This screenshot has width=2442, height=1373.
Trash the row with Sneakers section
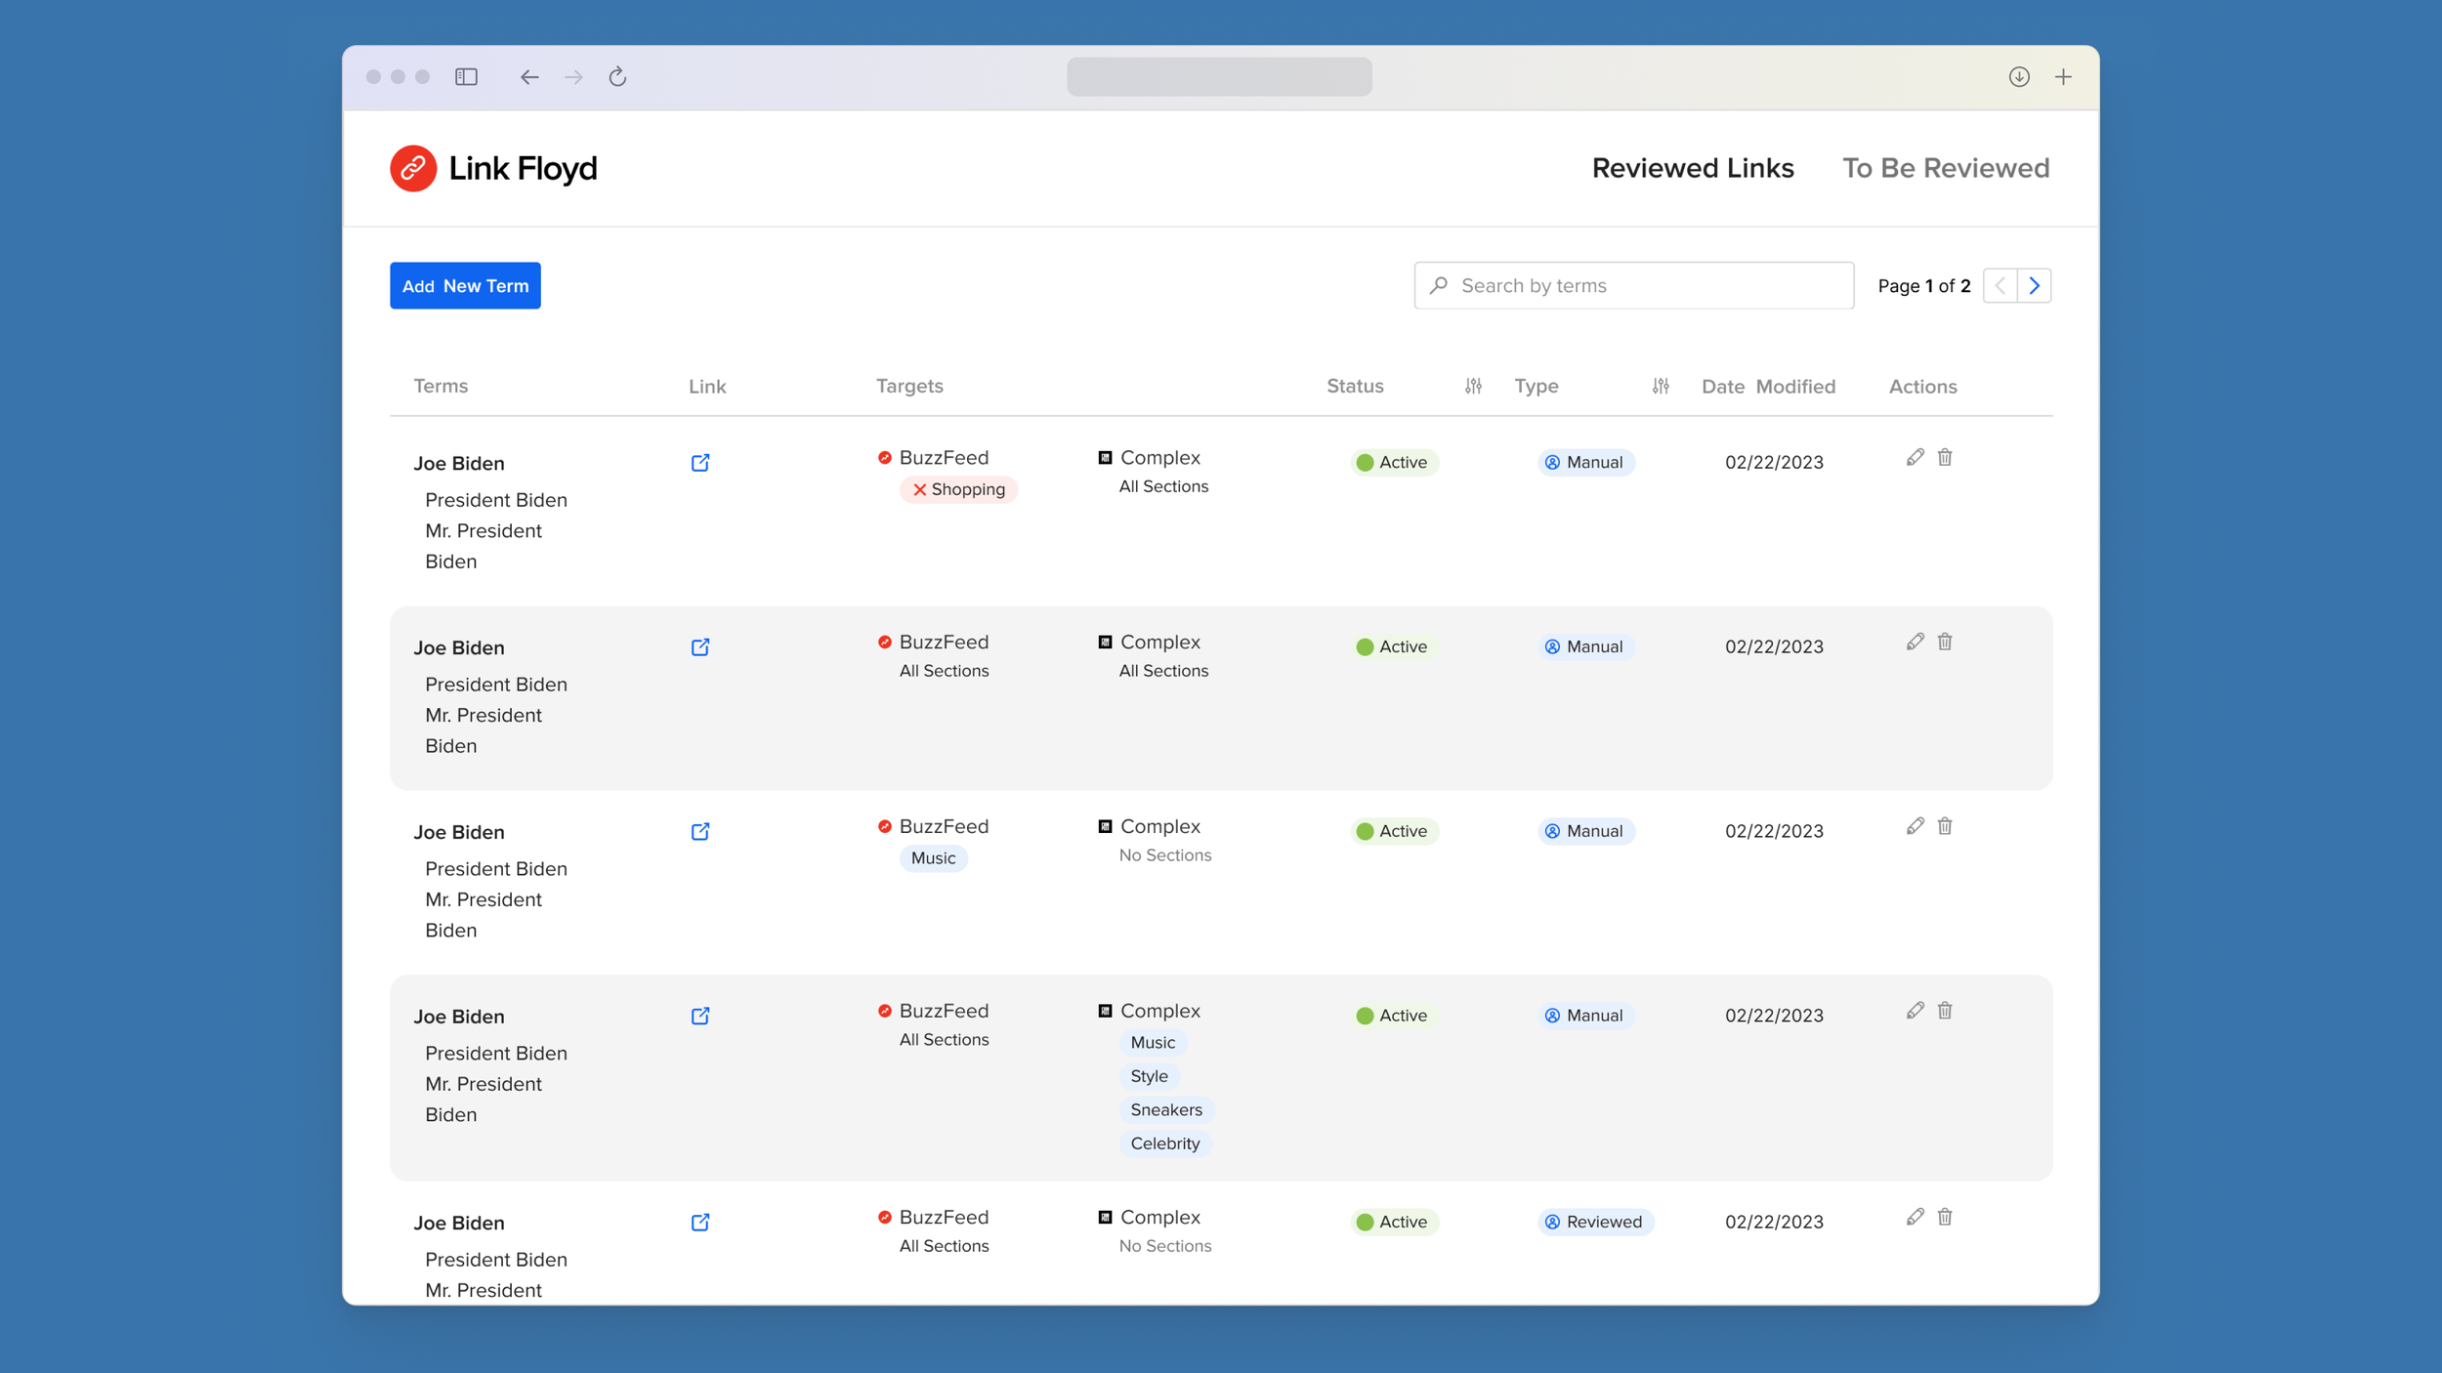click(1944, 1011)
